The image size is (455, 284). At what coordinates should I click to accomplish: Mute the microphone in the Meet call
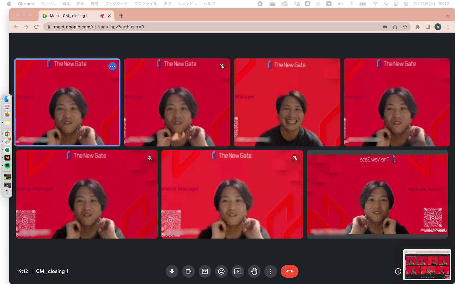(x=172, y=271)
